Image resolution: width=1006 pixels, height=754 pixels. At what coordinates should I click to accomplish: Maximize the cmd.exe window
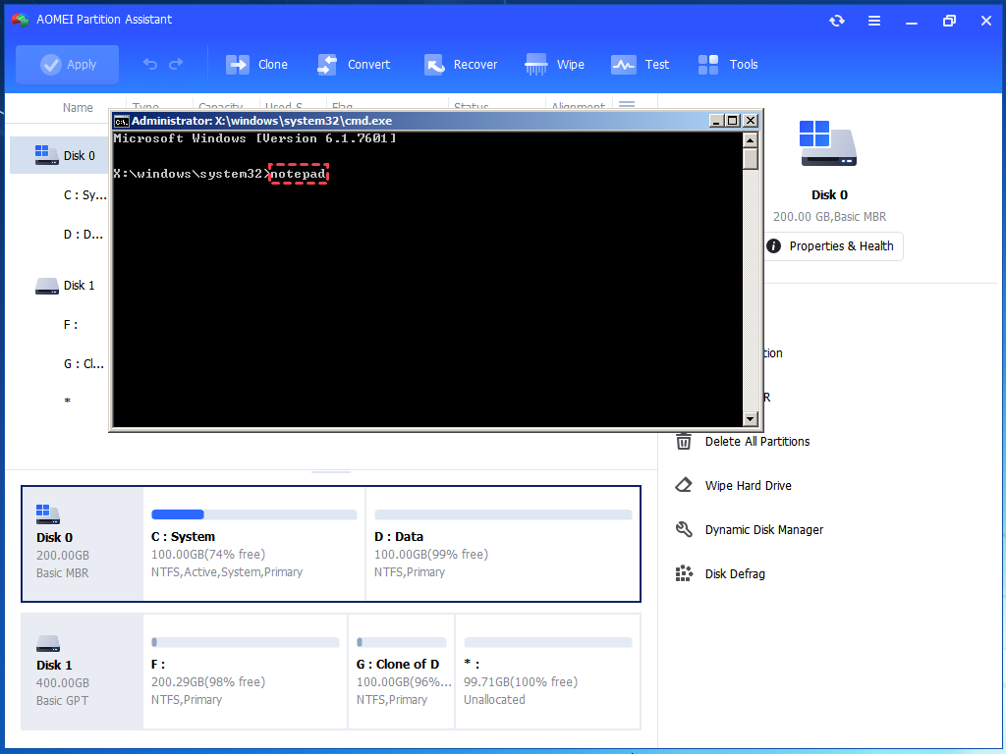[733, 121]
